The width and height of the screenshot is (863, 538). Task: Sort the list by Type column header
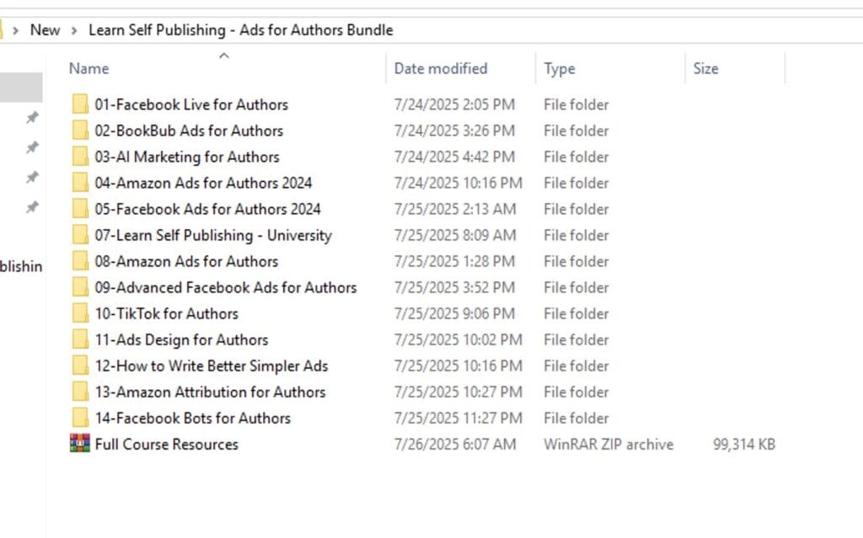559,68
